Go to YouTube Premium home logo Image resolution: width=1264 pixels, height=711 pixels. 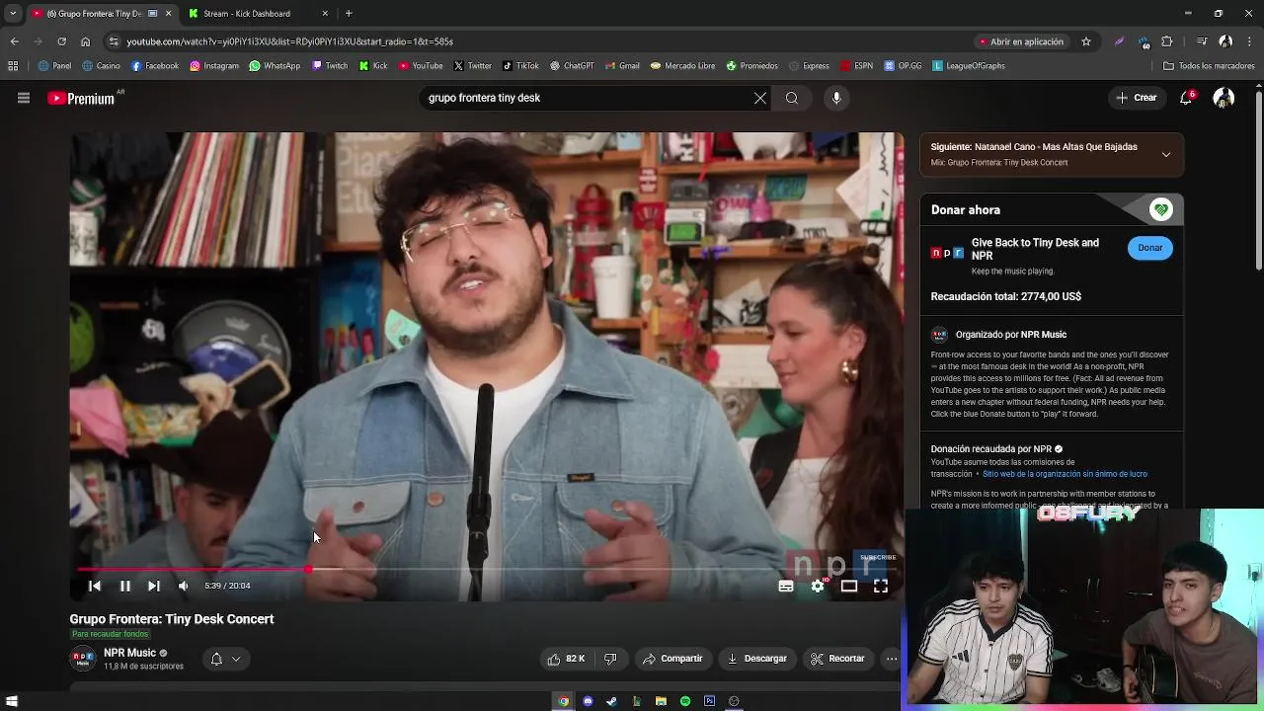tap(81, 98)
